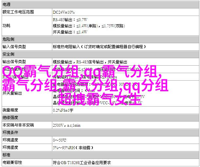Select the 模拟量输出：≤1.4W(单路) line
This screenshot has width=200, height=167.
pos(89,26)
